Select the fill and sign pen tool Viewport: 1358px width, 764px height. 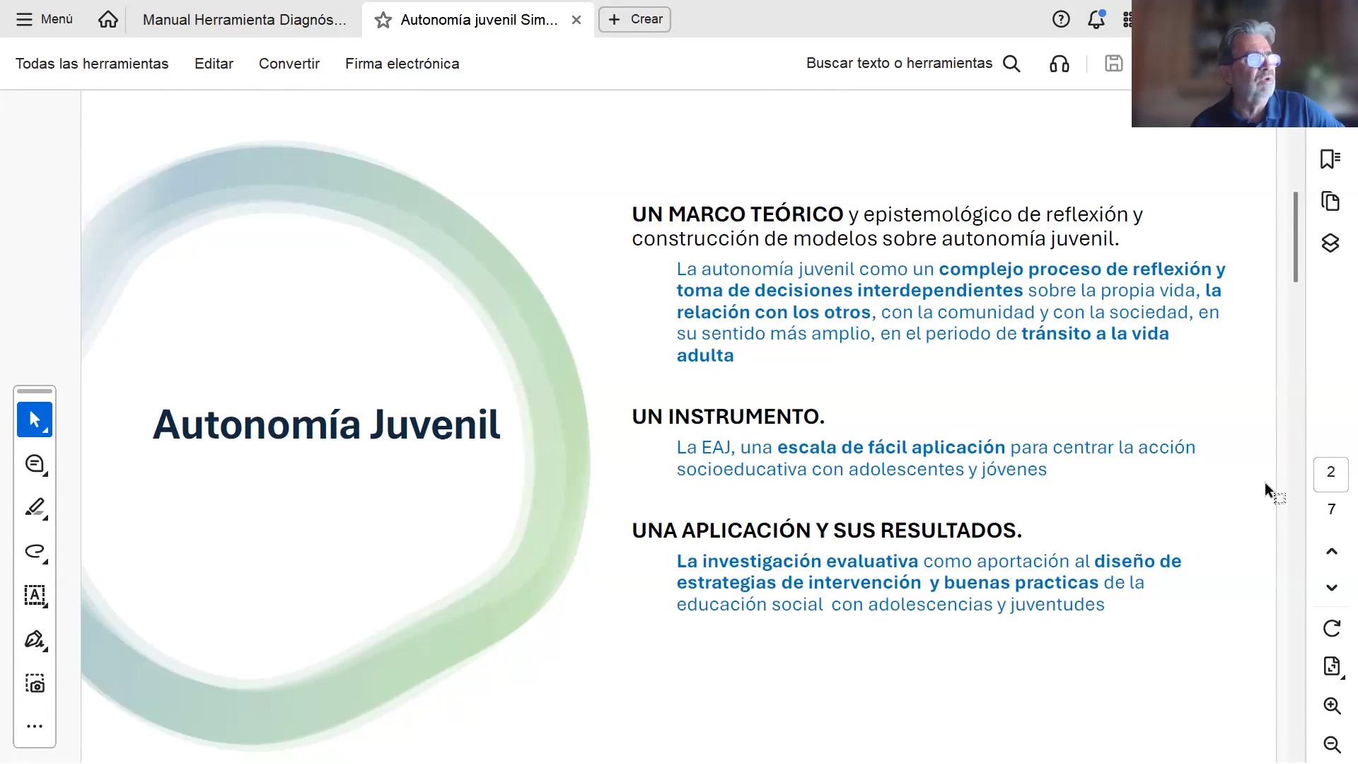[x=35, y=639]
